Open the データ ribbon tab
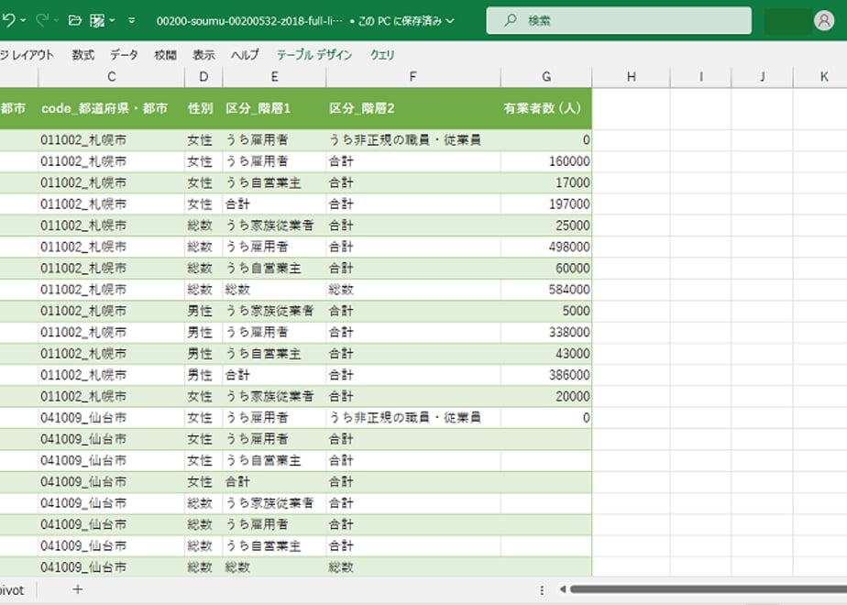The image size is (847, 605). coord(124,55)
